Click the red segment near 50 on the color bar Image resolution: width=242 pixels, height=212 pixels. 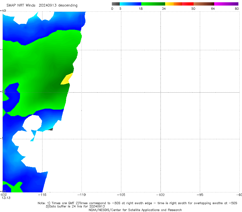click(188, 4)
